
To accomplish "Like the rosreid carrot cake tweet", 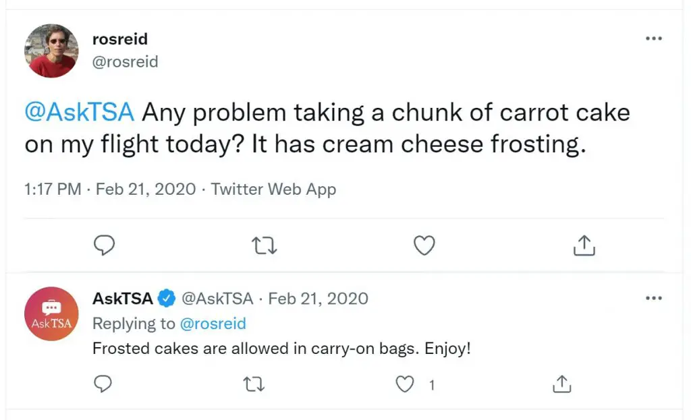I will 424,246.
